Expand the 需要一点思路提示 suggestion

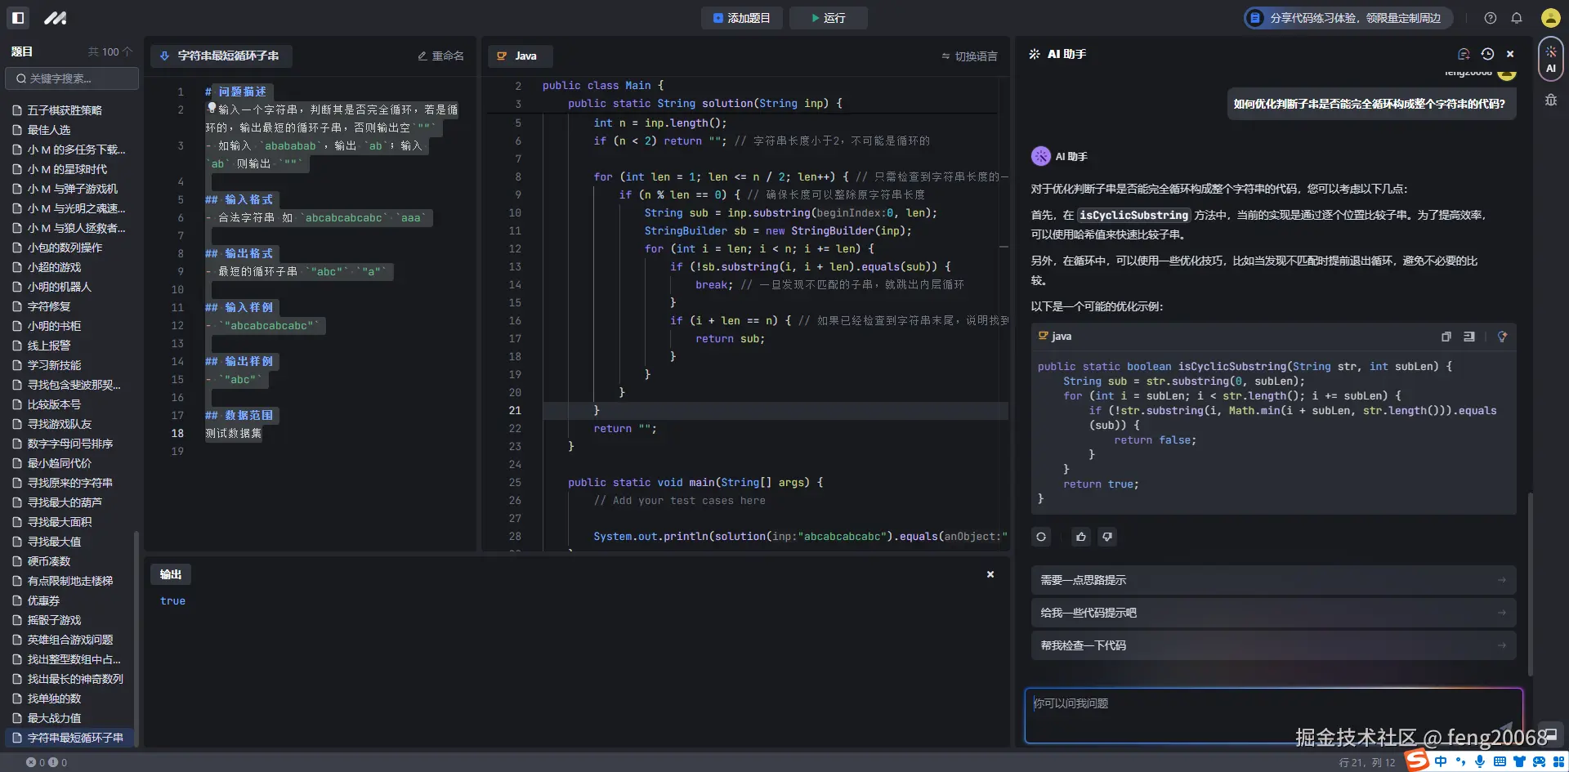coord(1272,580)
